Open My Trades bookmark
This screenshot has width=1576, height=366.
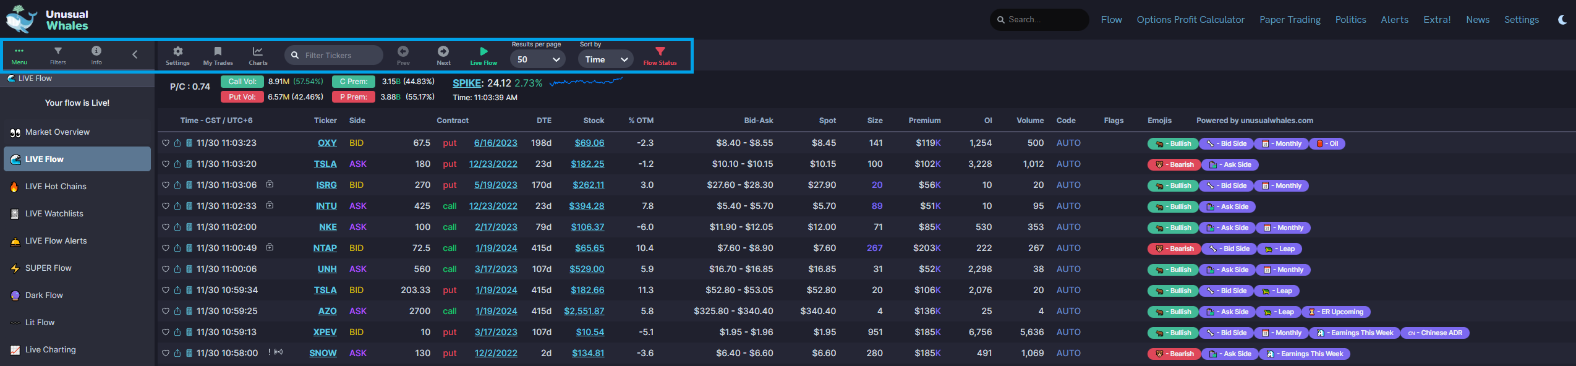[x=218, y=56]
